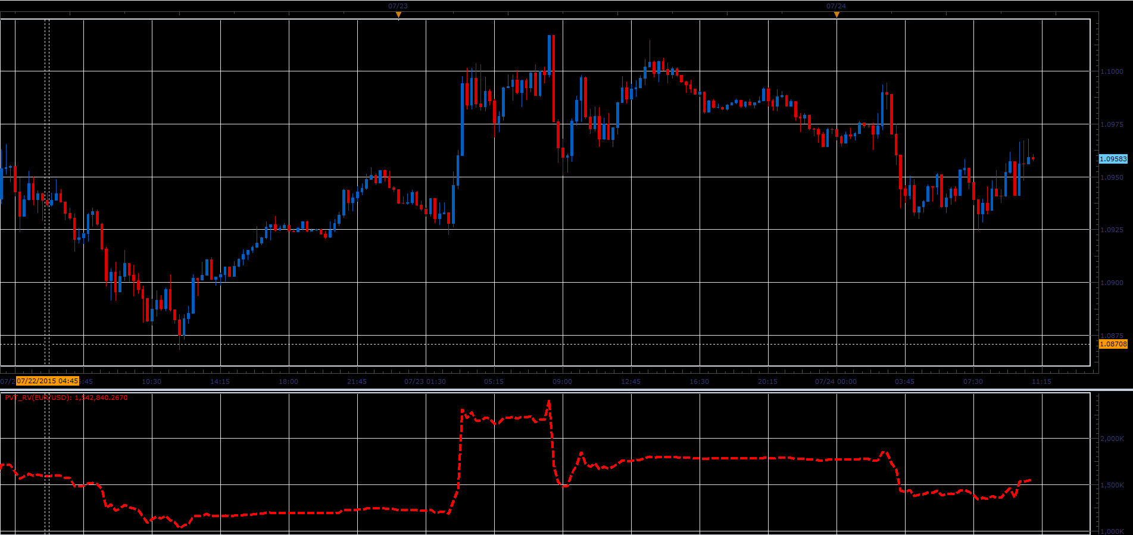Click the 14:15 time axis label
This screenshot has height=535, width=1133.
point(220,381)
